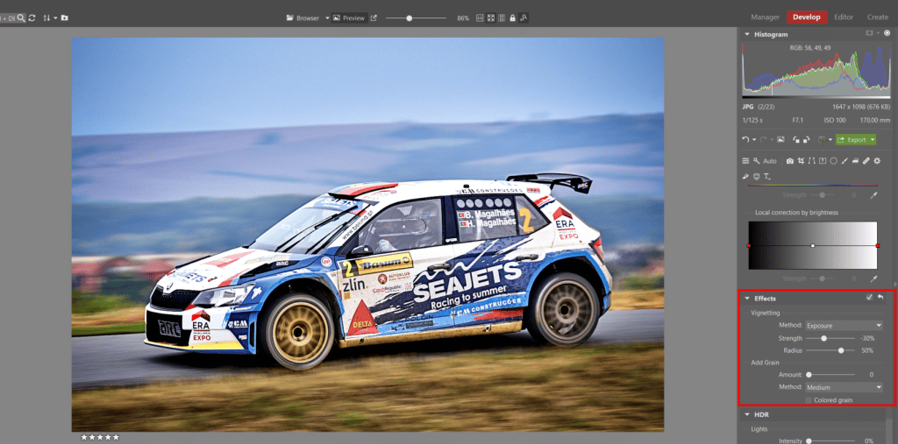Collapse the Histogram panel
This screenshot has width=898, height=444.
click(x=747, y=34)
